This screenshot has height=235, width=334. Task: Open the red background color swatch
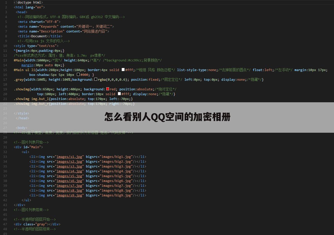coord(108,89)
